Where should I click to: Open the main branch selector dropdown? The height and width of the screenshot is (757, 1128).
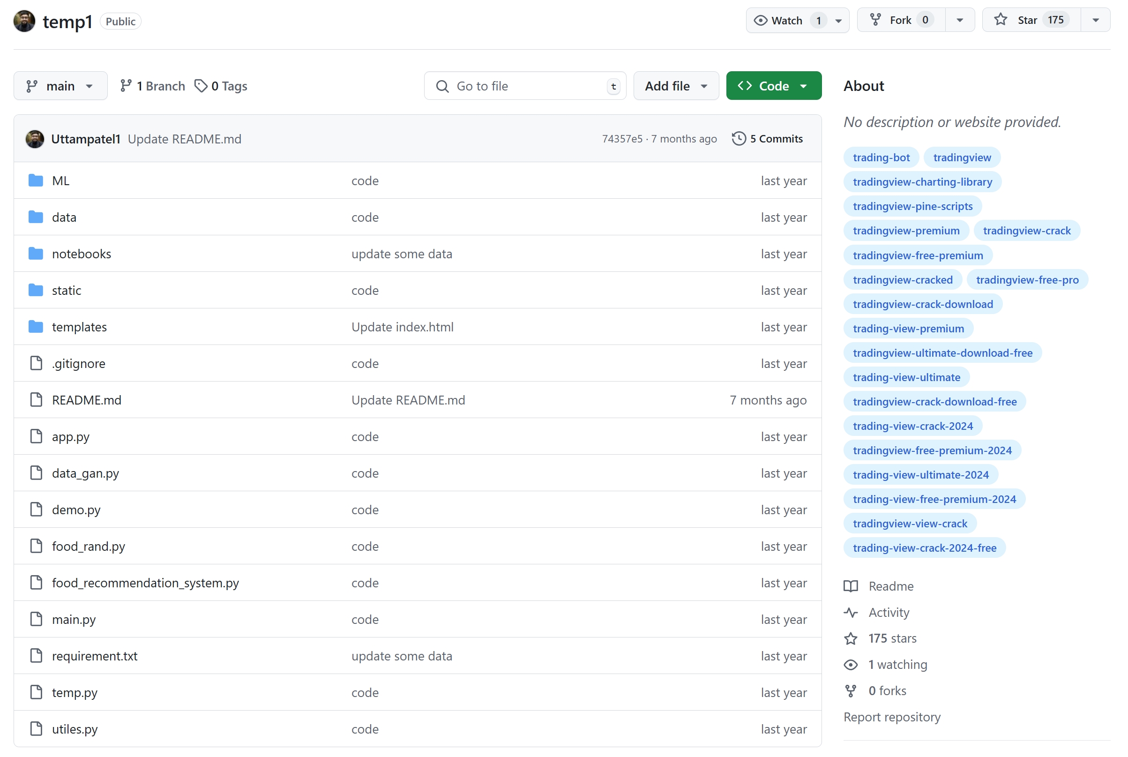[x=60, y=86]
